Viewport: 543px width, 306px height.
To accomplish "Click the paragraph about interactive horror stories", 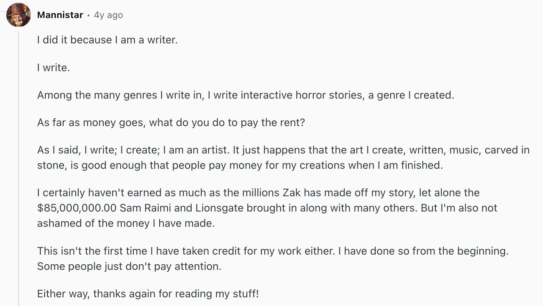I will click(246, 95).
